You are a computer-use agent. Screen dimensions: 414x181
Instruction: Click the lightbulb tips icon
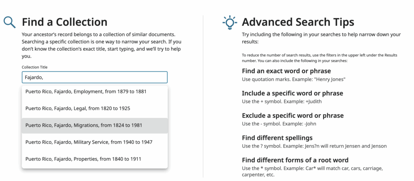click(x=230, y=22)
